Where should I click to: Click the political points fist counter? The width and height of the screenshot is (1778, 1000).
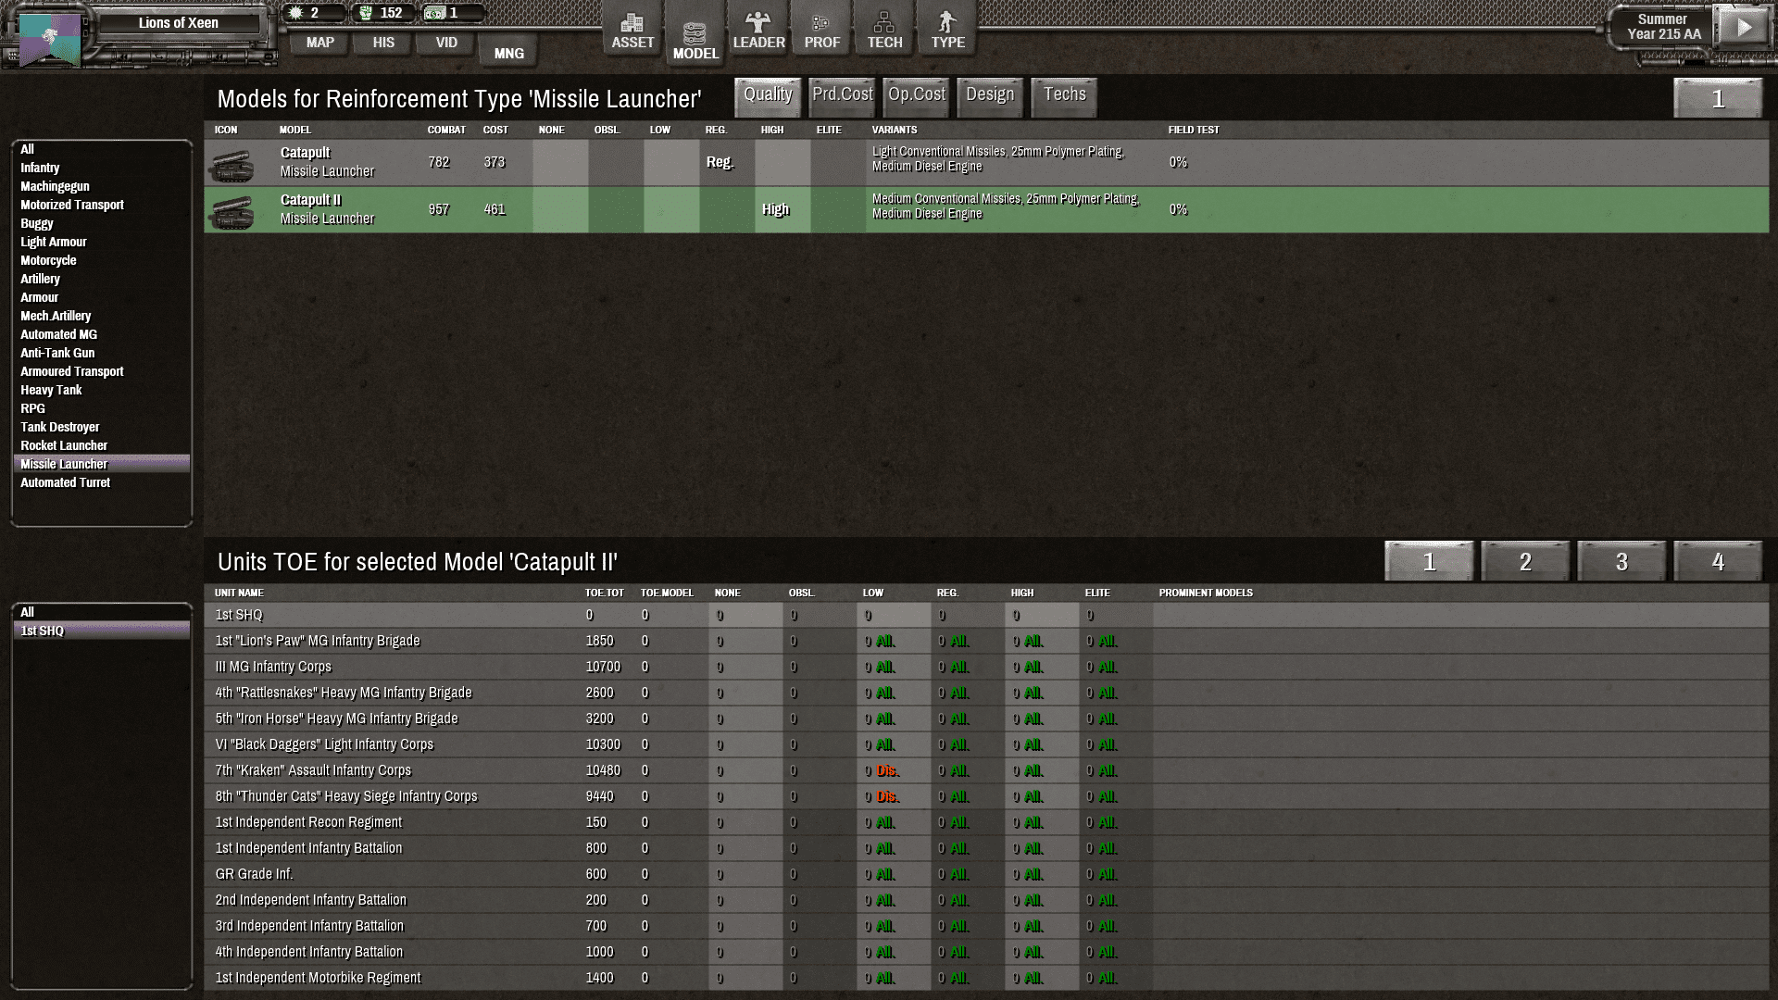coord(367,13)
